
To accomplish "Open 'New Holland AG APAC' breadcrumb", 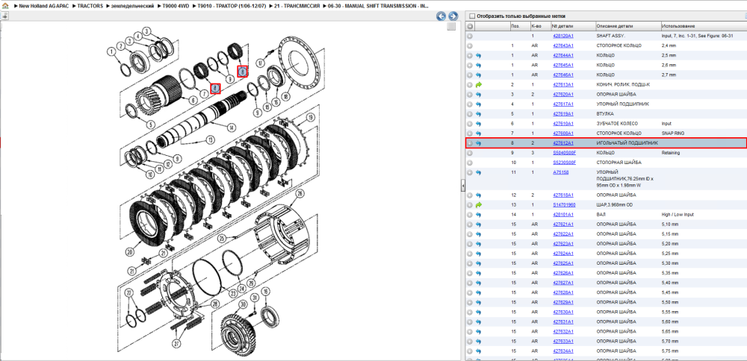I will [44, 6].
